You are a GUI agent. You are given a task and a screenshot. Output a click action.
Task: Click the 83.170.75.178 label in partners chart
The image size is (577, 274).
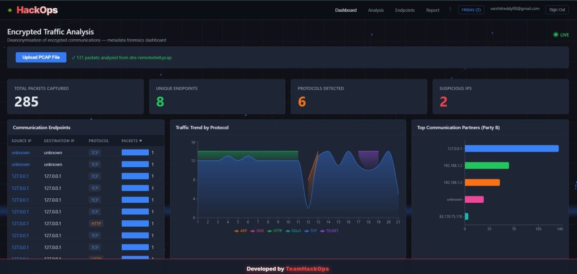pos(451,217)
